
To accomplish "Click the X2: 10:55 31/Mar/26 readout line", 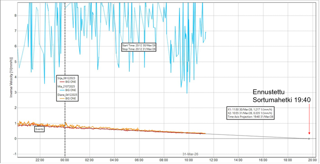I will coord(250,113).
